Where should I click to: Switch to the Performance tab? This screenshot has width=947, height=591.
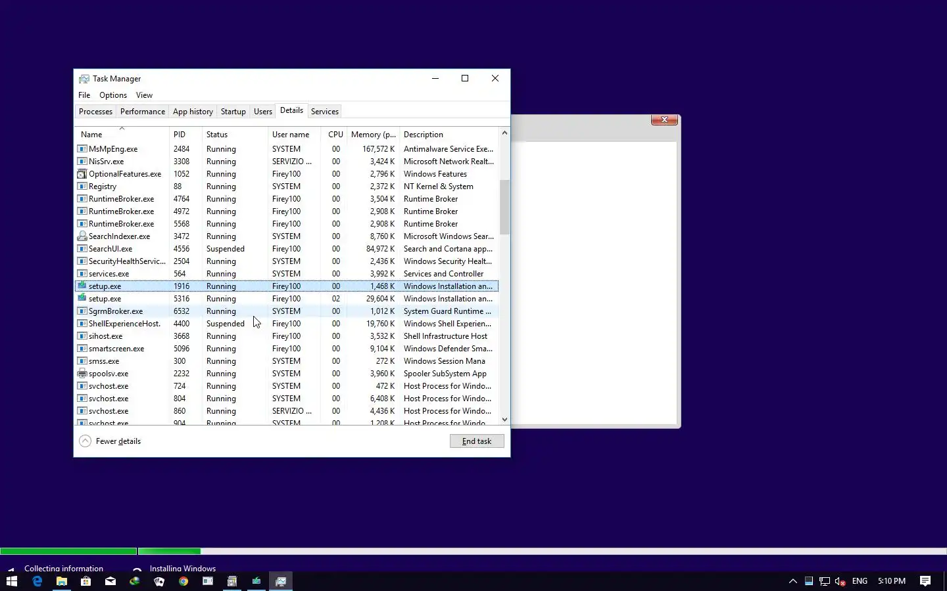tap(143, 112)
